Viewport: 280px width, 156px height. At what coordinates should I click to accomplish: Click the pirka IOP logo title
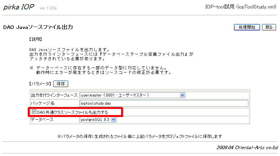point(19,8)
